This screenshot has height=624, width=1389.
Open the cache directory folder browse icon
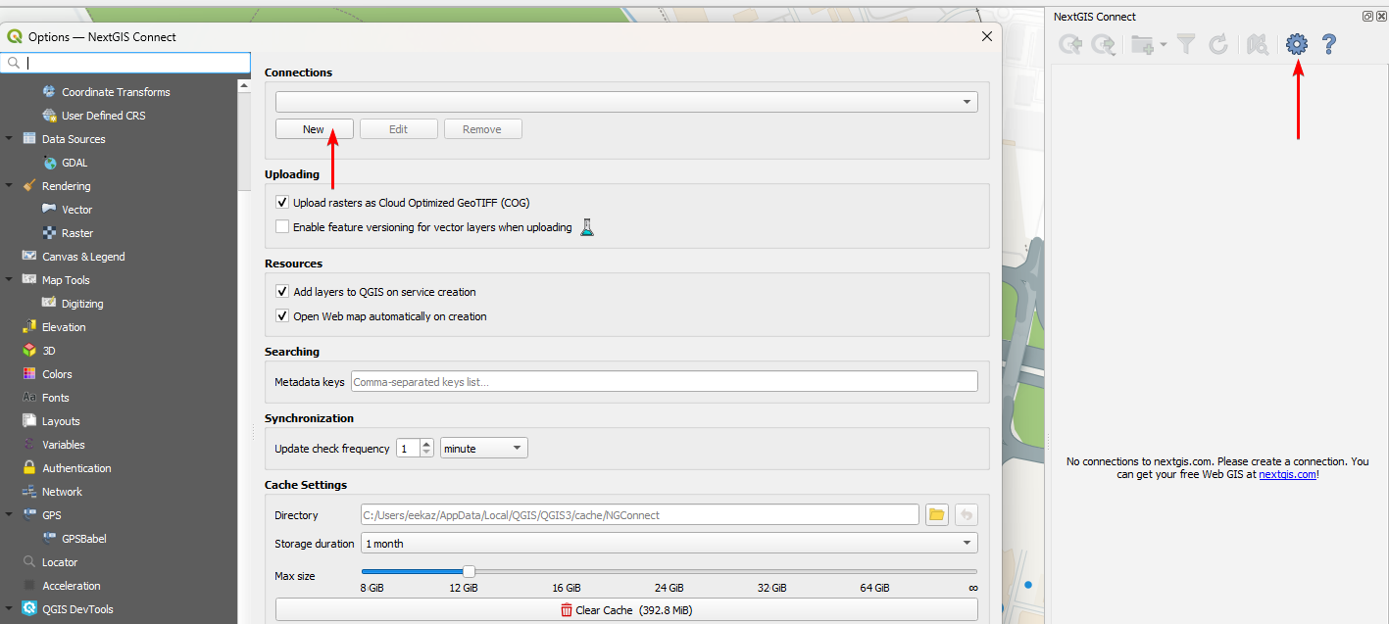[x=936, y=515]
